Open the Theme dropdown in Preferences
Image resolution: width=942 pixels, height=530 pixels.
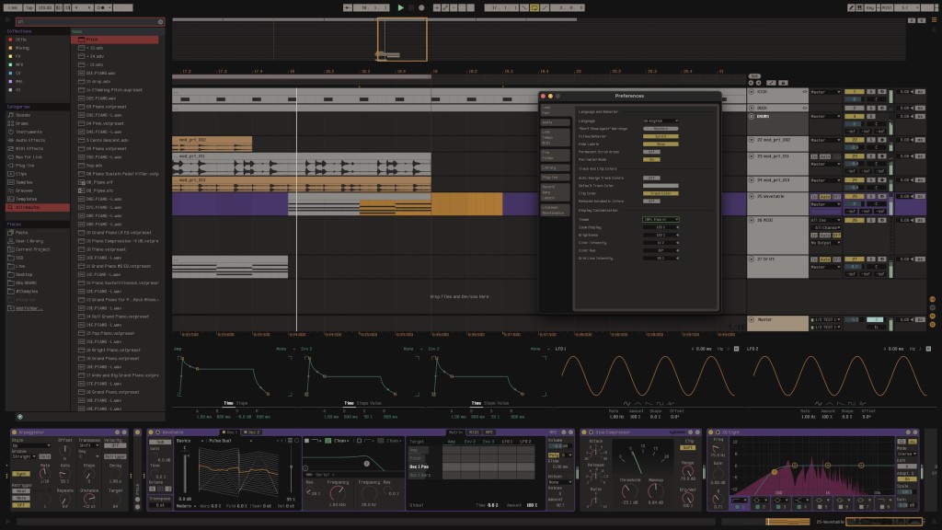pyautogui.click(x=660, y=219)
